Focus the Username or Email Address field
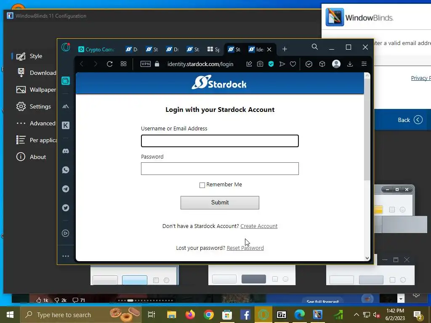 coord(220,141)
